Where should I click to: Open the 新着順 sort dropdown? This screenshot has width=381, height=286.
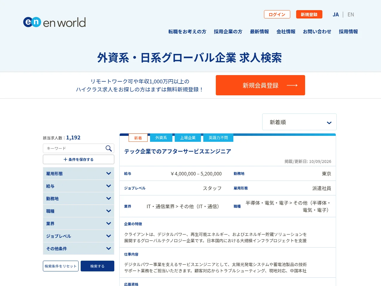[299, 122]
